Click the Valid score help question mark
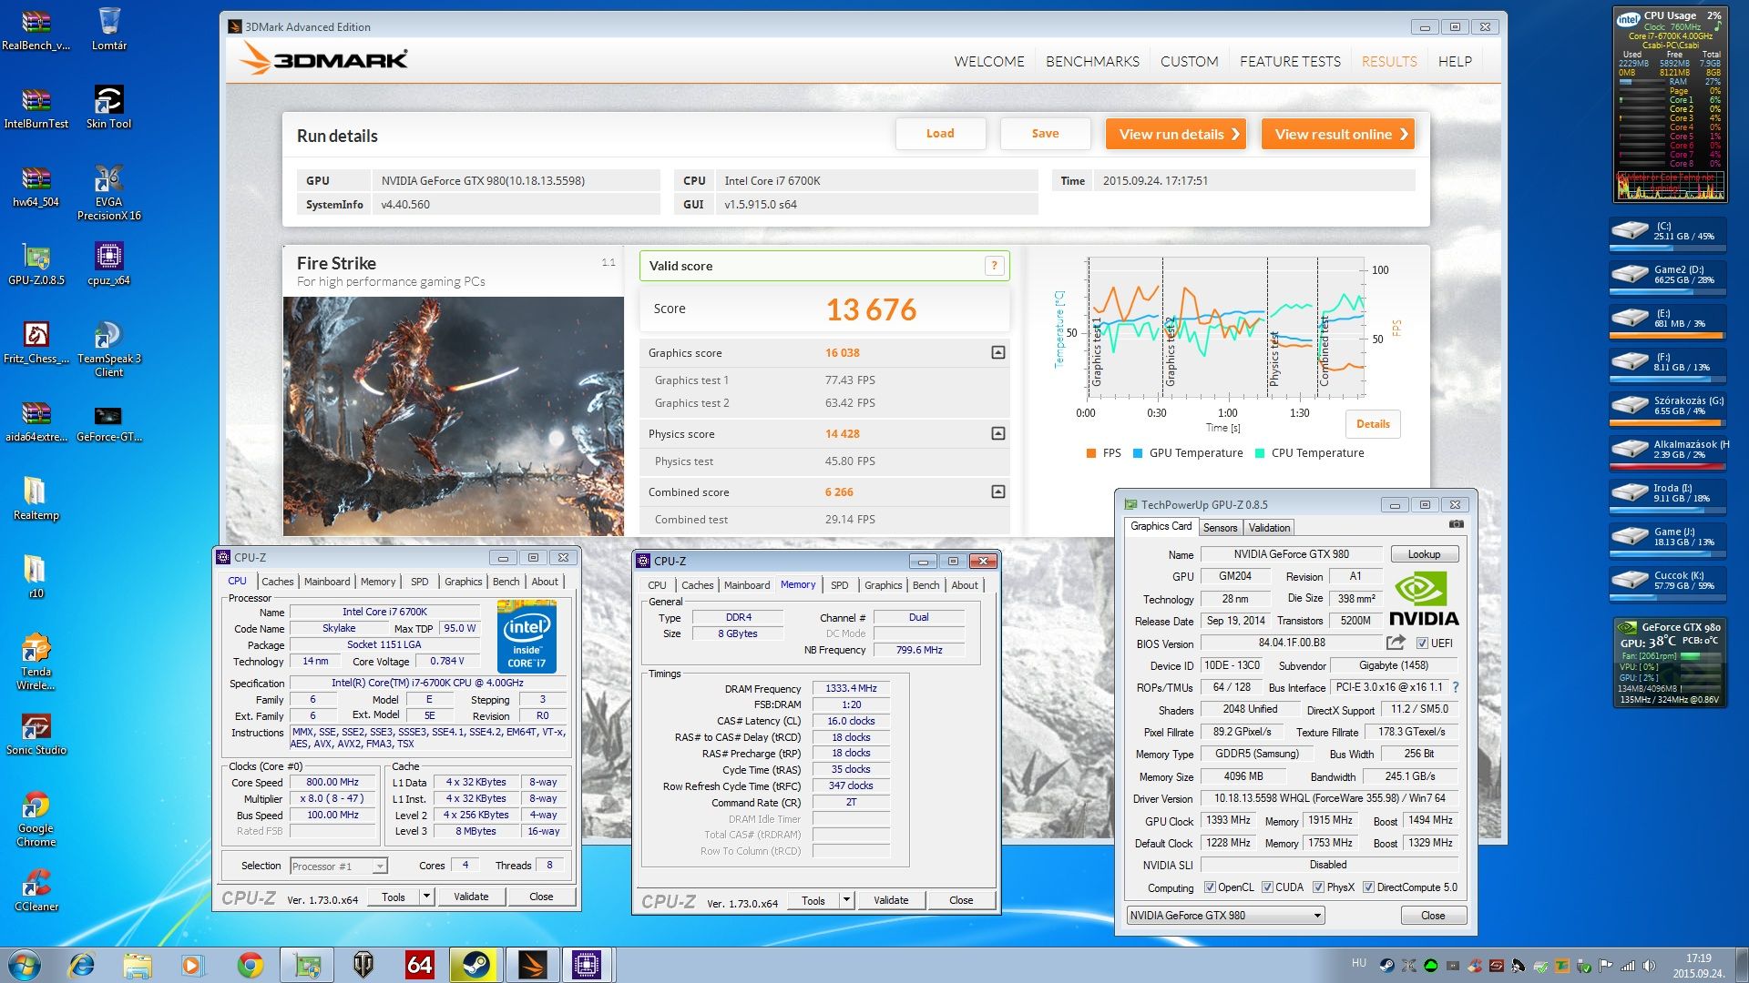The width and height of the screenshot is (1749, 983). [994, 266]
